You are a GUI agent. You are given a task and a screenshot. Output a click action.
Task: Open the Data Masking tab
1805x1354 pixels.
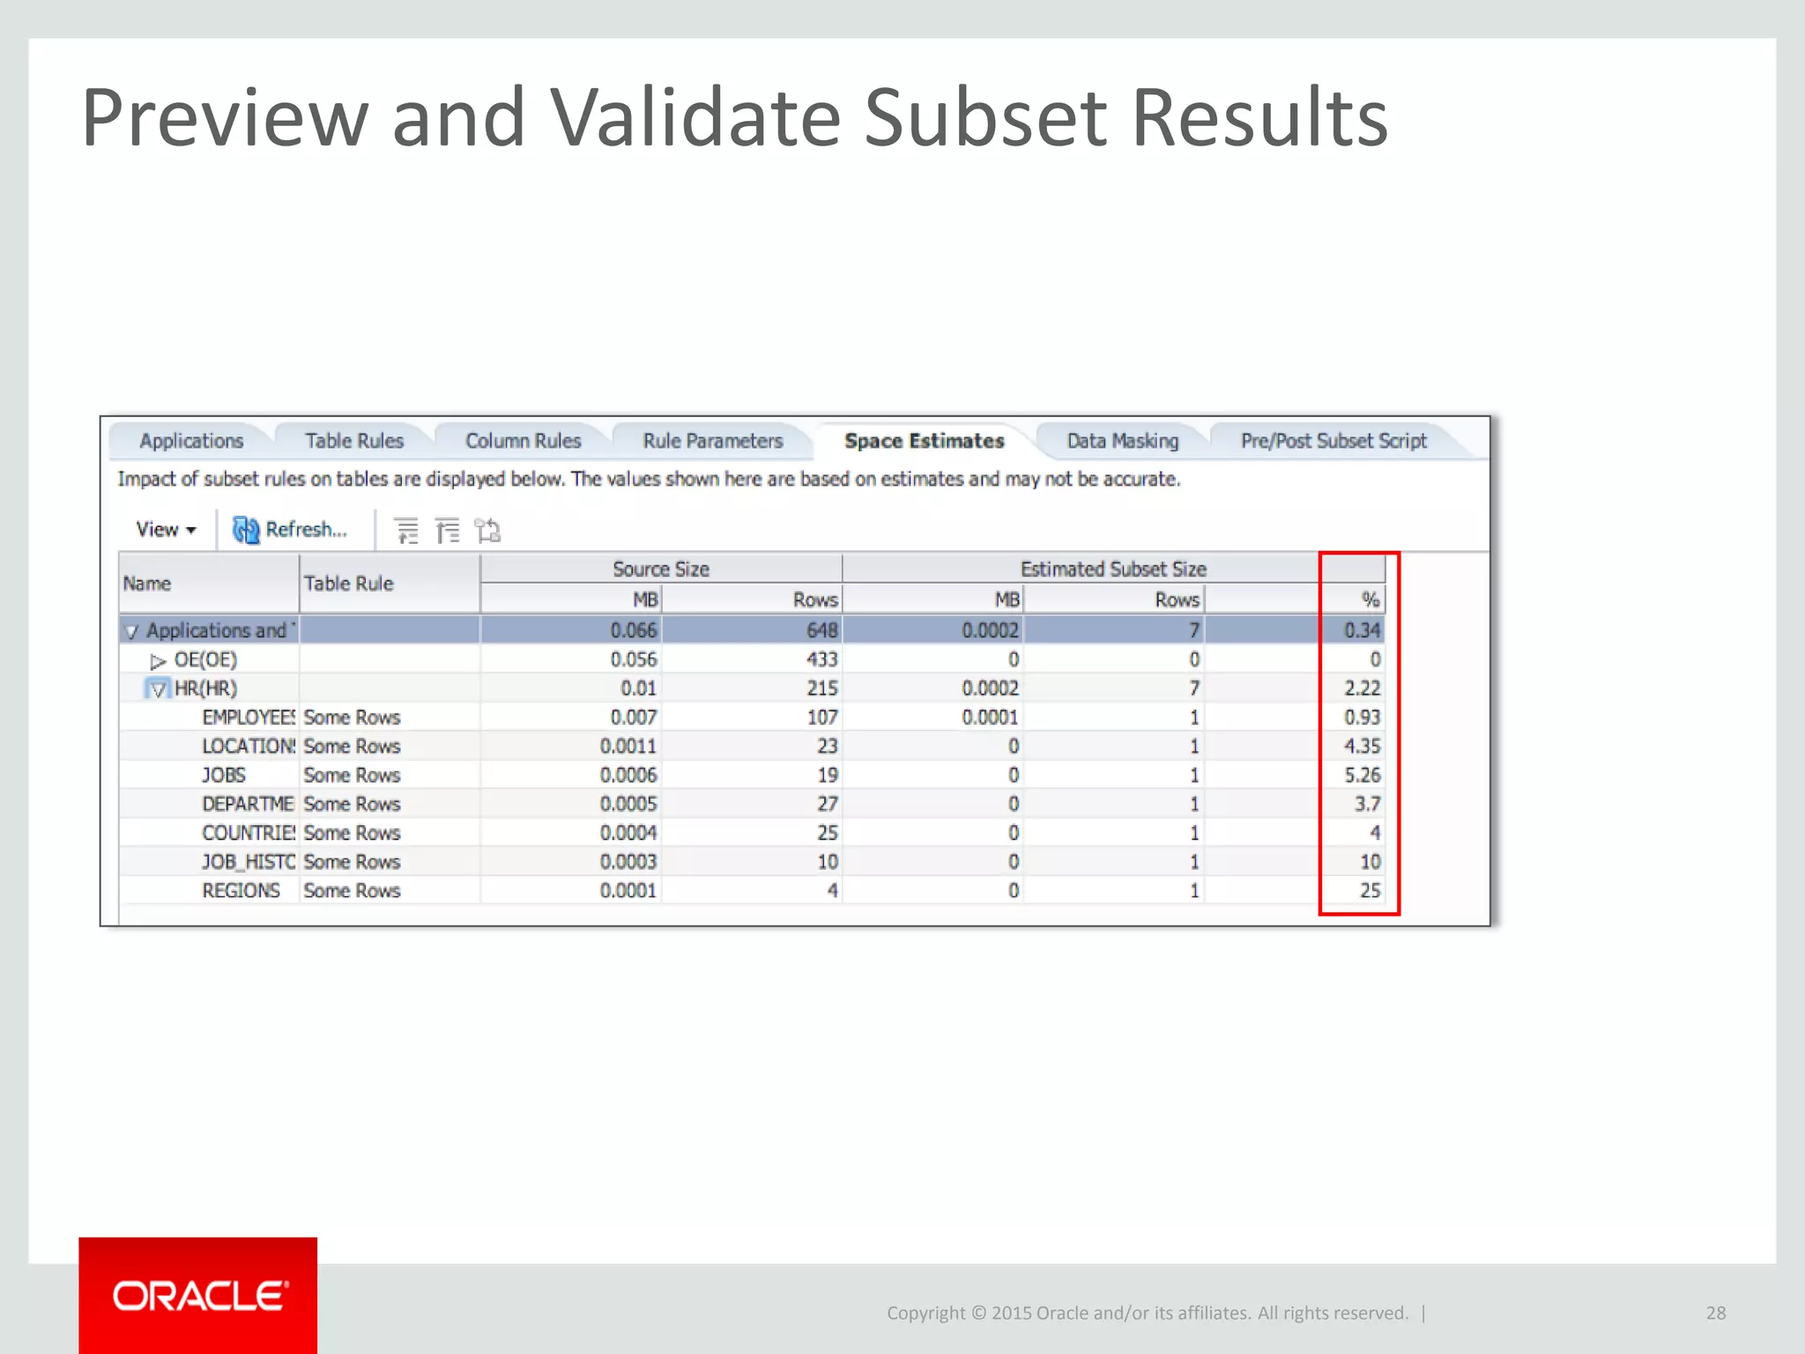1123,441
